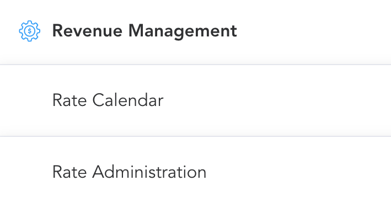Image resolution: width=391 pixels, height=207 pixels.
Task: Go to Rate Administration
Action: (x=195, y=172)
